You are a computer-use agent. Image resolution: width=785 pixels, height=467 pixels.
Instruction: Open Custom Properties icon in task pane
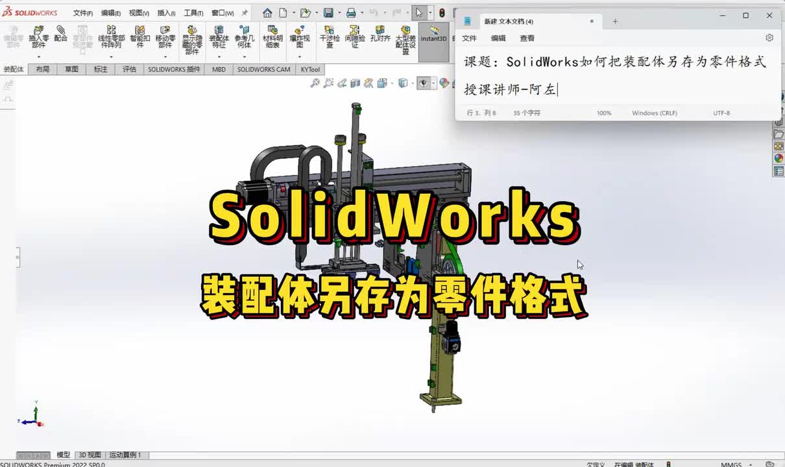[779, 171]
